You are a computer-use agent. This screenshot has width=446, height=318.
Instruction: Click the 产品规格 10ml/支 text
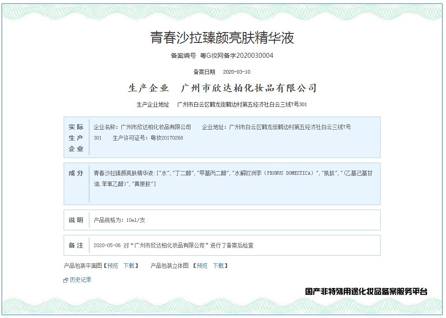(x=119, y=220)
